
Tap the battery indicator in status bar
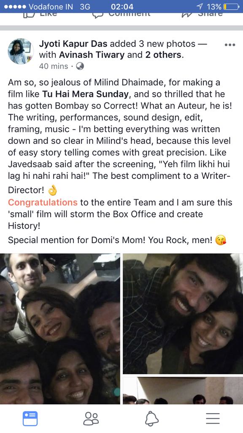(231, 6)
